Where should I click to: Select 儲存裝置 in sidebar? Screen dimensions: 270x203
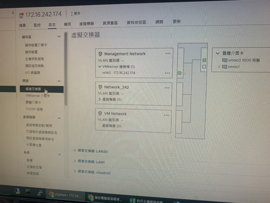31,52
